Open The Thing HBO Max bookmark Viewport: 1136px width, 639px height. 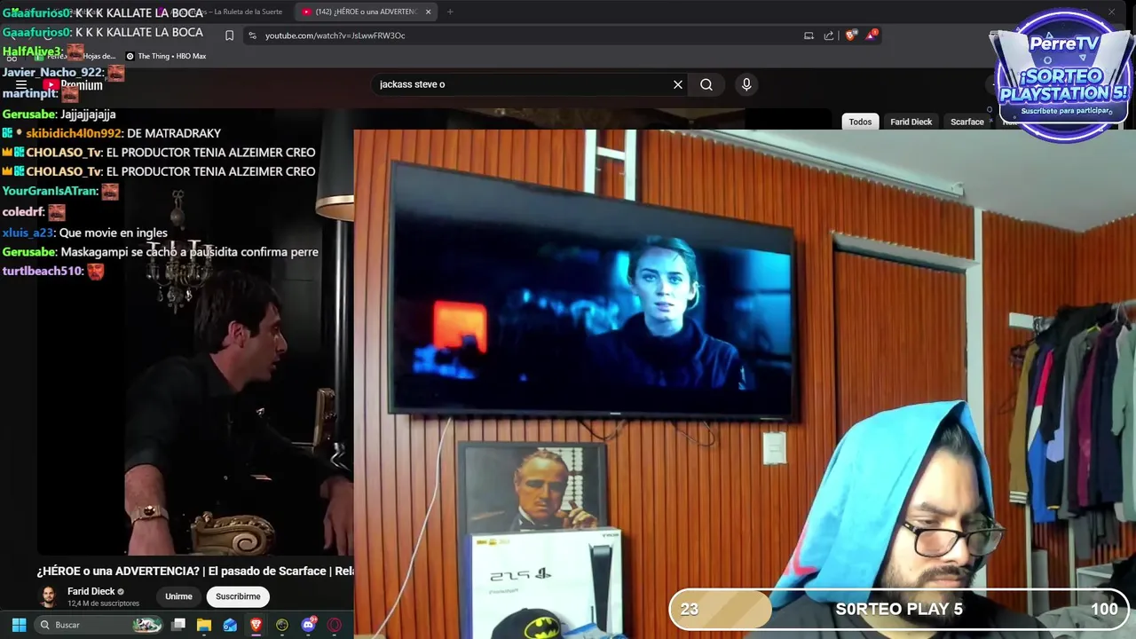pos(166,56)
